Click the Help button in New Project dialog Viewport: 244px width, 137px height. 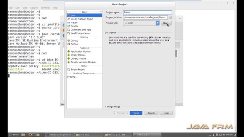coord(166,113)
